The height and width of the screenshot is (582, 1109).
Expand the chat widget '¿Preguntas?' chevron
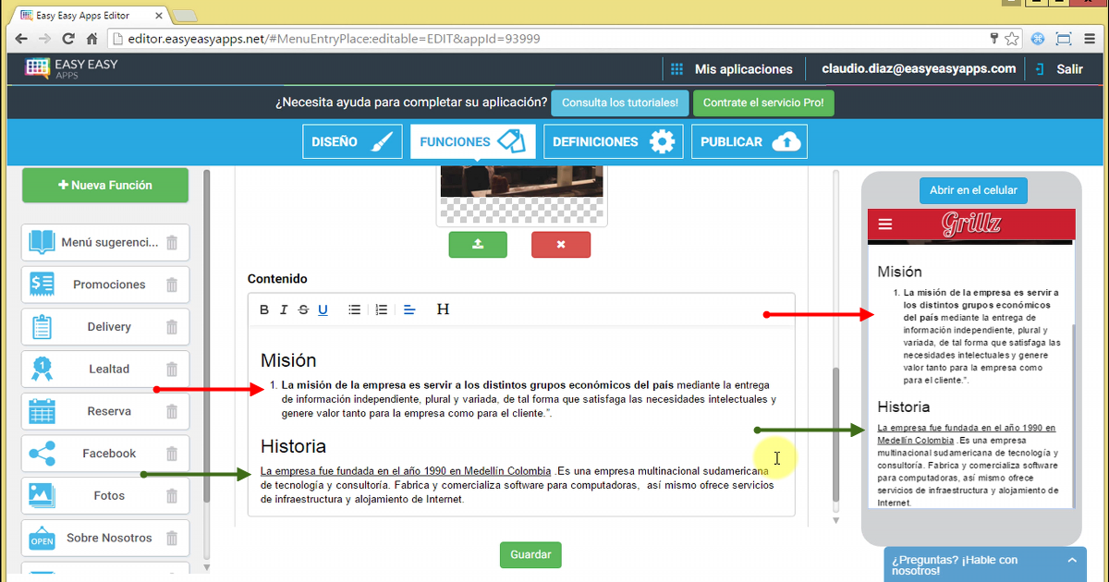coord(1071,560)
